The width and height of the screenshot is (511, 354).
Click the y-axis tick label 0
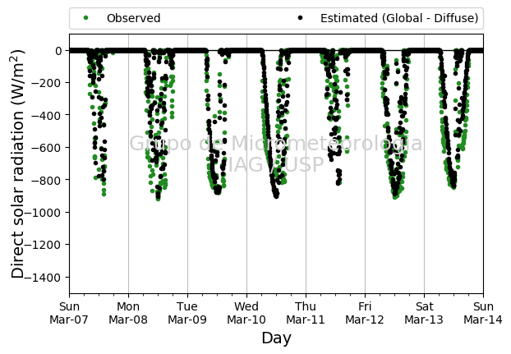click(58, 51)
